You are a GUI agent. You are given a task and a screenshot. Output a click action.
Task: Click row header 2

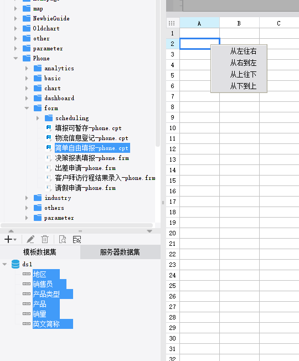173,44
